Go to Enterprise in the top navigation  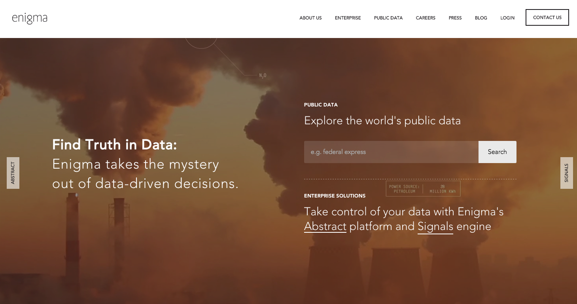[348, 18]
